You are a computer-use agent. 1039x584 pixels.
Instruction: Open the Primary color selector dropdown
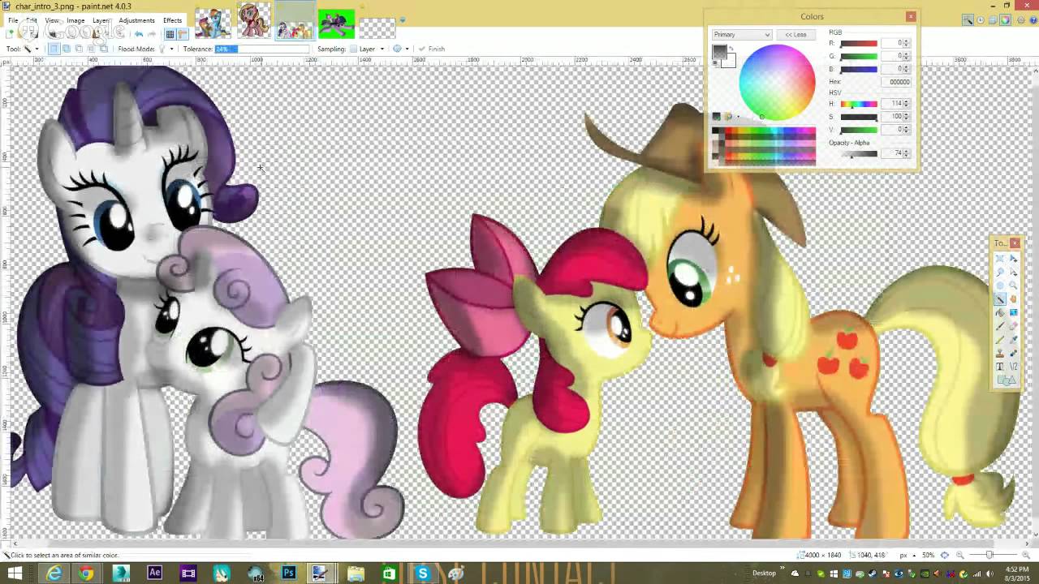742,35
